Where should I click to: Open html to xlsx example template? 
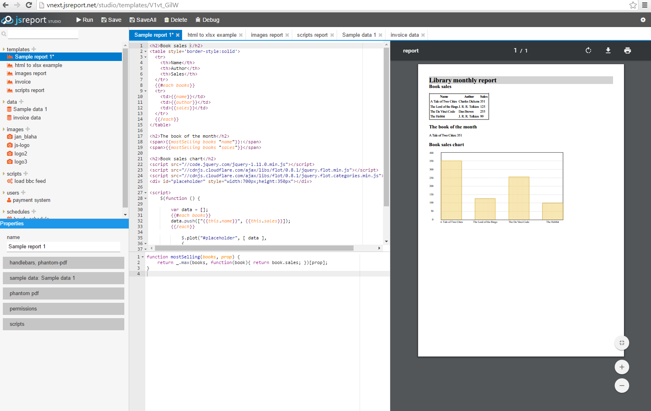tap(38, 65)
